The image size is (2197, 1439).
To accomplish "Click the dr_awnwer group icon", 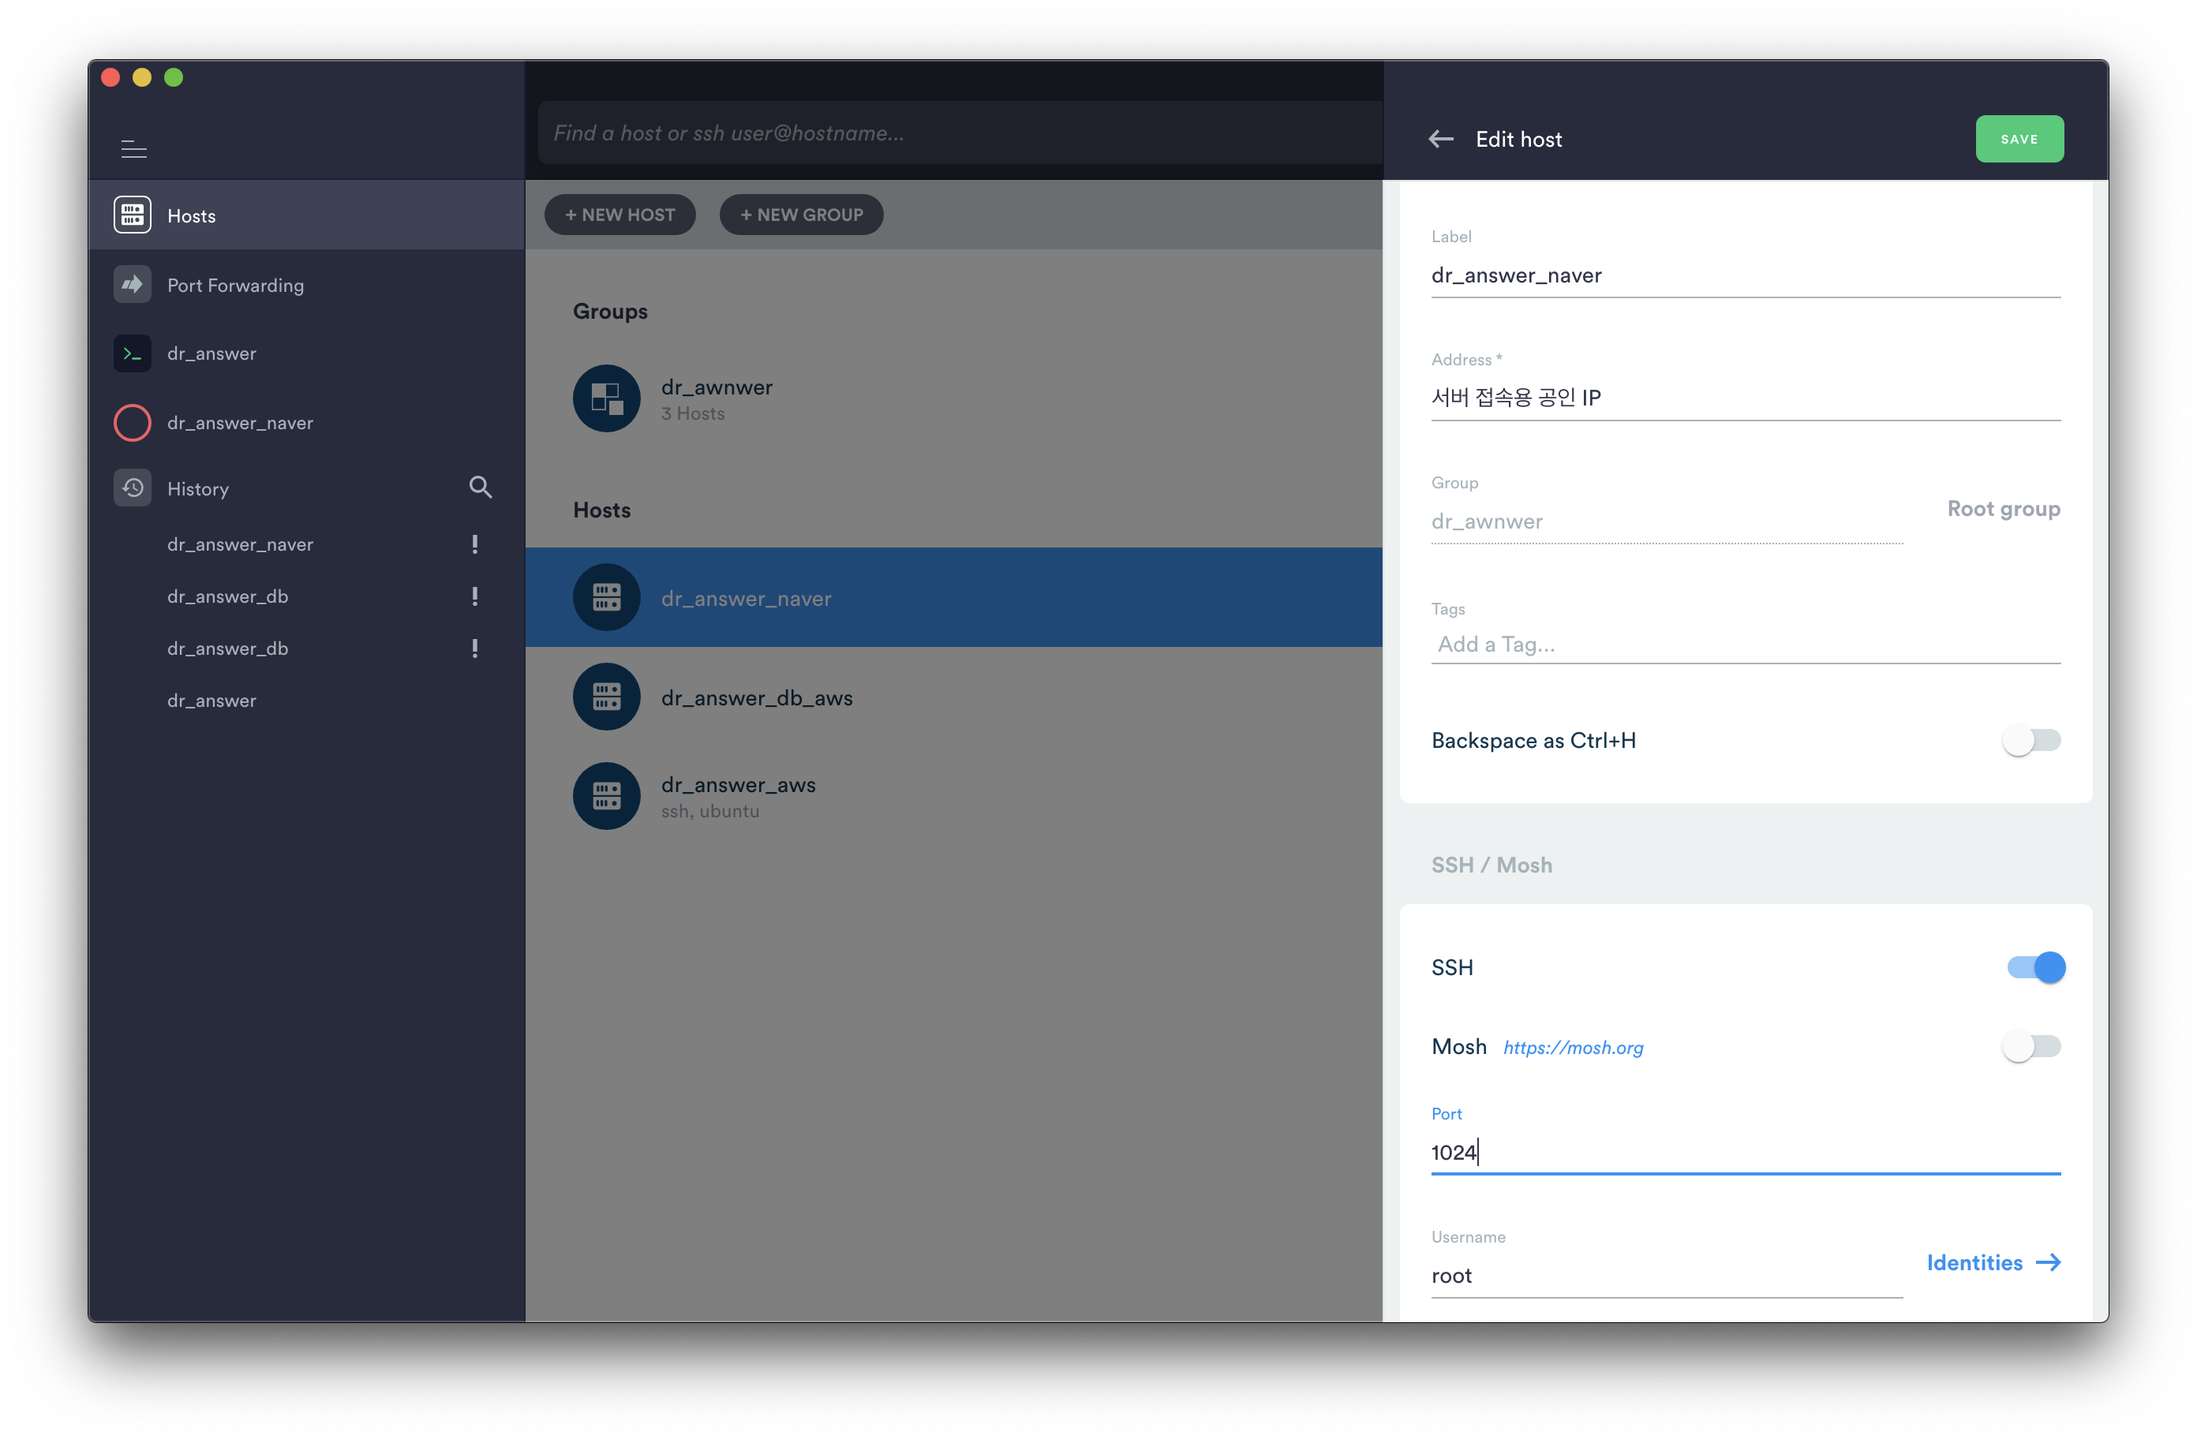I will point(607,398).
